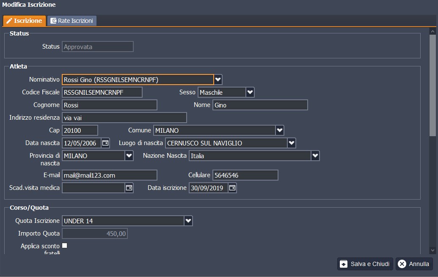Expand the Sesso dropdown
The width and height of the screenshot is (438, 277).
[250, 92]
